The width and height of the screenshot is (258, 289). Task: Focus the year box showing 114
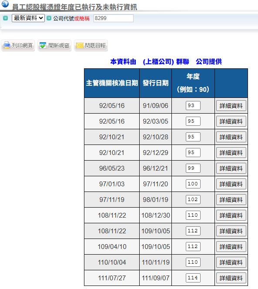pyautogui.click(x=193, y=278)
